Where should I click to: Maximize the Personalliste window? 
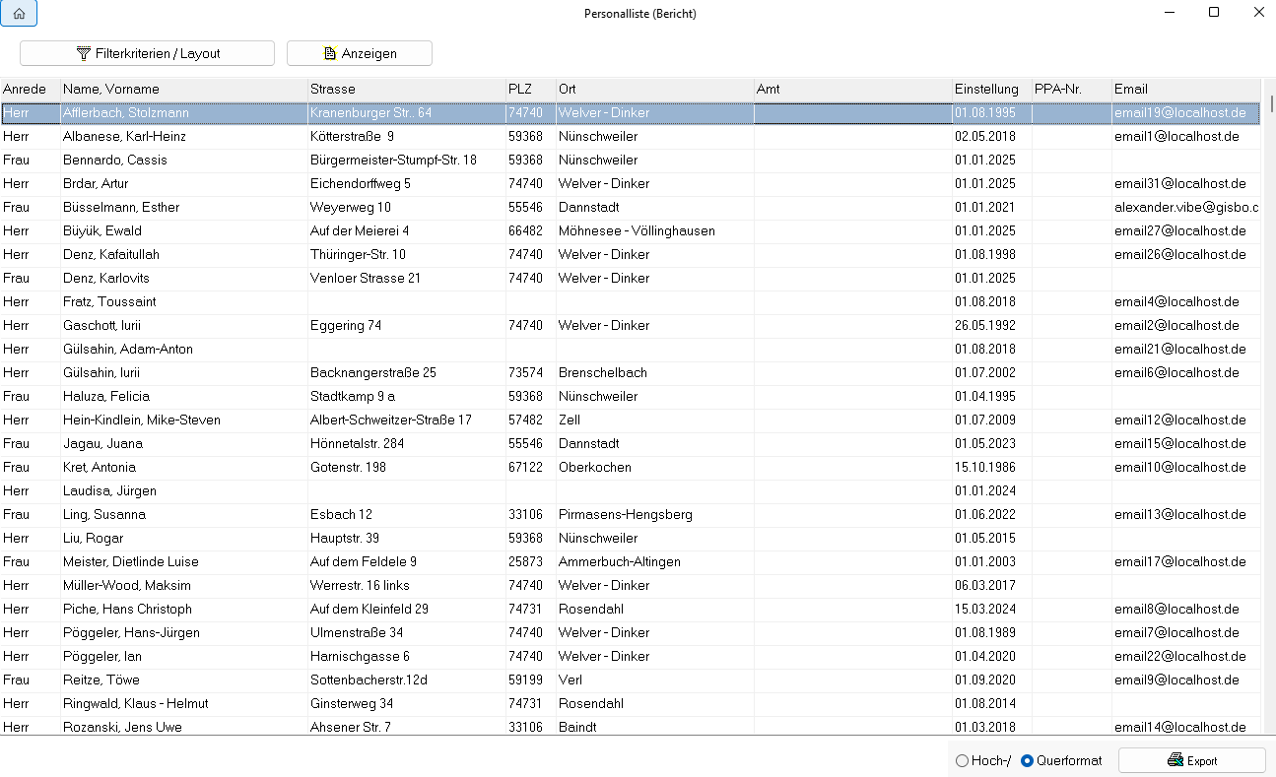(1214, 13)
